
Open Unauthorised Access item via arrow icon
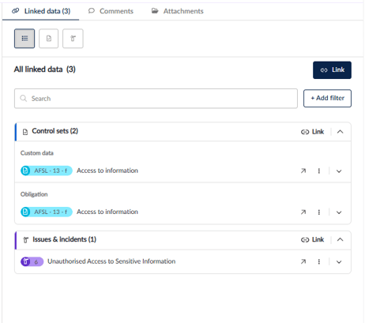coord(303,261)
